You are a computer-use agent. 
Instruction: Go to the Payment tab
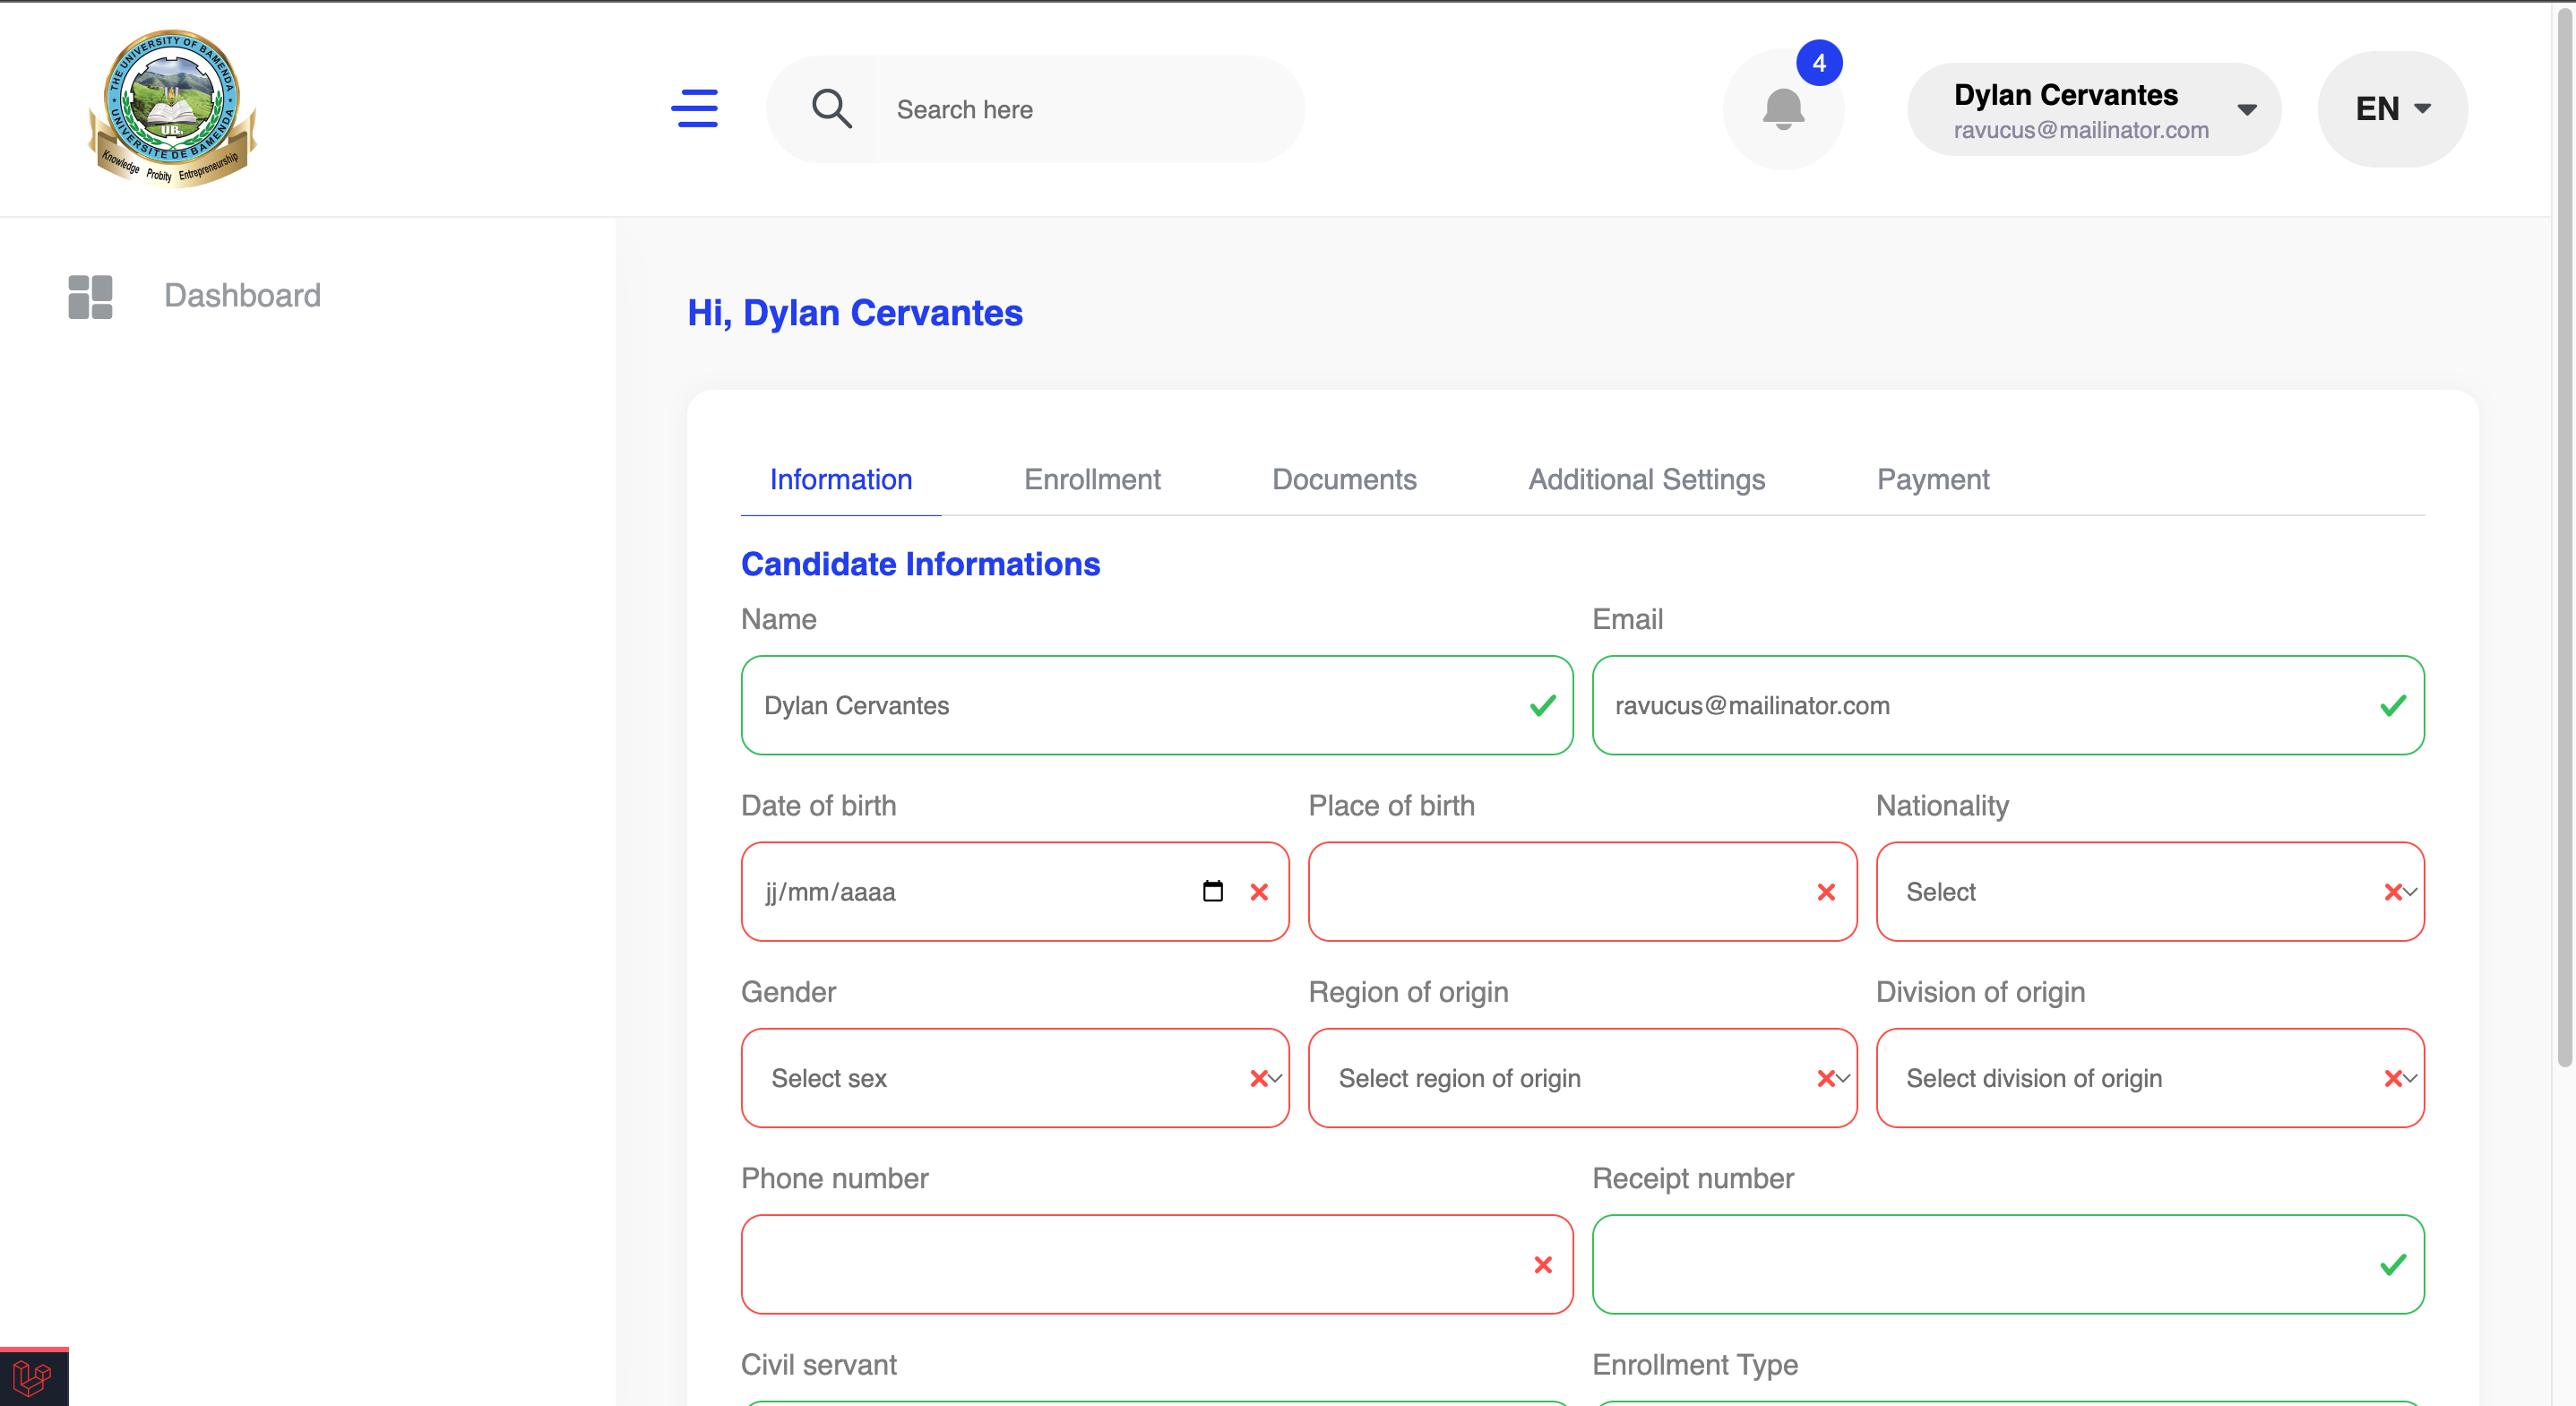1932,480
